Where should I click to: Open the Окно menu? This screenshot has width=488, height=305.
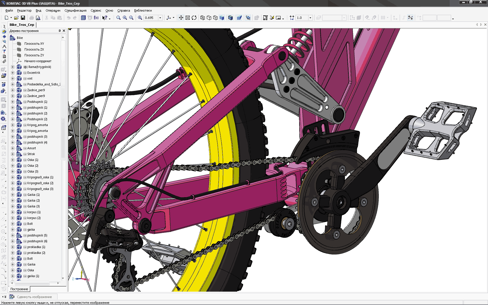coord(109,10)
